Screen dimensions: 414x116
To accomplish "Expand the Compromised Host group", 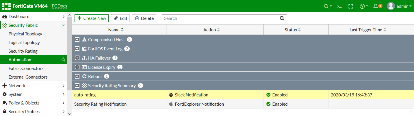I will (77, 39).
